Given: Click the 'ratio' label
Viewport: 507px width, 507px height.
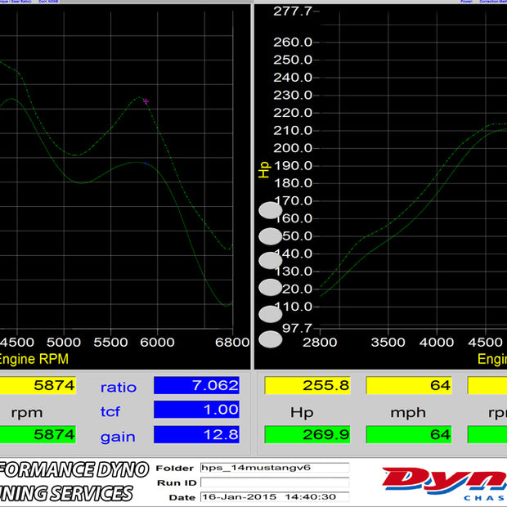Looking at the screenshot, I should (119, 388).
